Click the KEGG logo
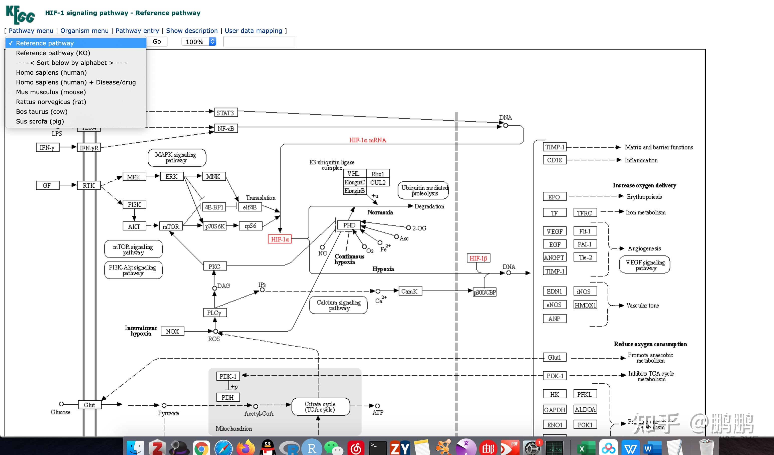The image size is (774, 455). point(20,15)
